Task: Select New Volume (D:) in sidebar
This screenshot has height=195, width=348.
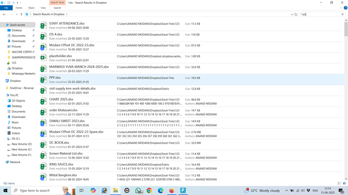Action: [x=22, y=144]
